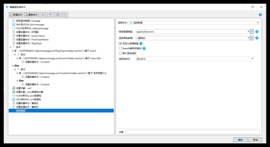
Task: Enable the 默认系统返回 checkbox
Action: [x=120, y=53]
